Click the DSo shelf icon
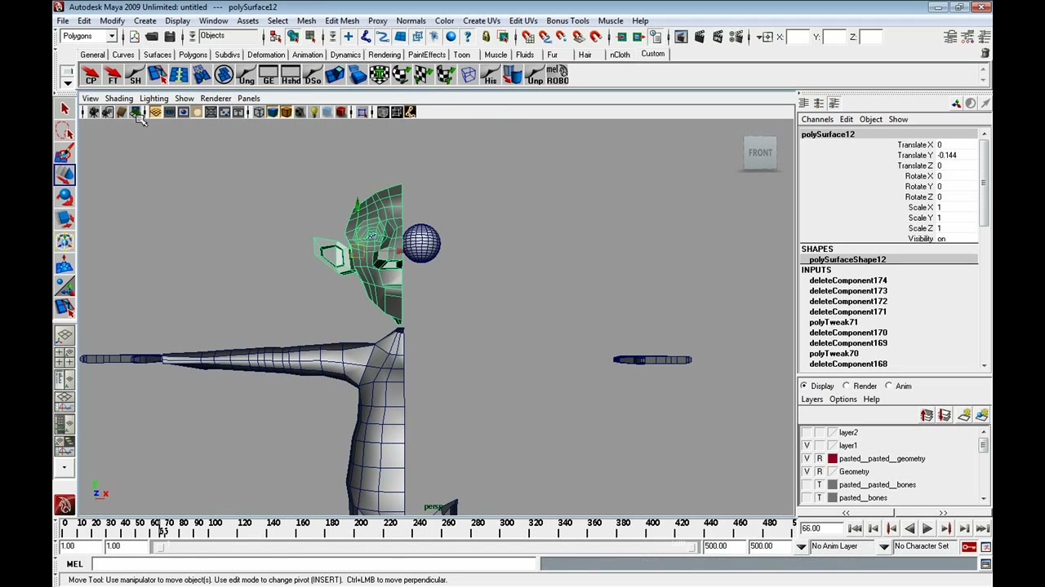This screenshot has height=587, width=1045. coord(313,76)
